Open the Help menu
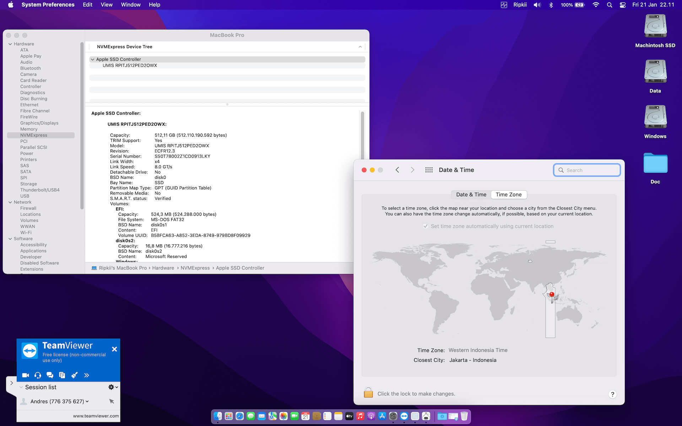682x426 pixels. pos(155,5)
